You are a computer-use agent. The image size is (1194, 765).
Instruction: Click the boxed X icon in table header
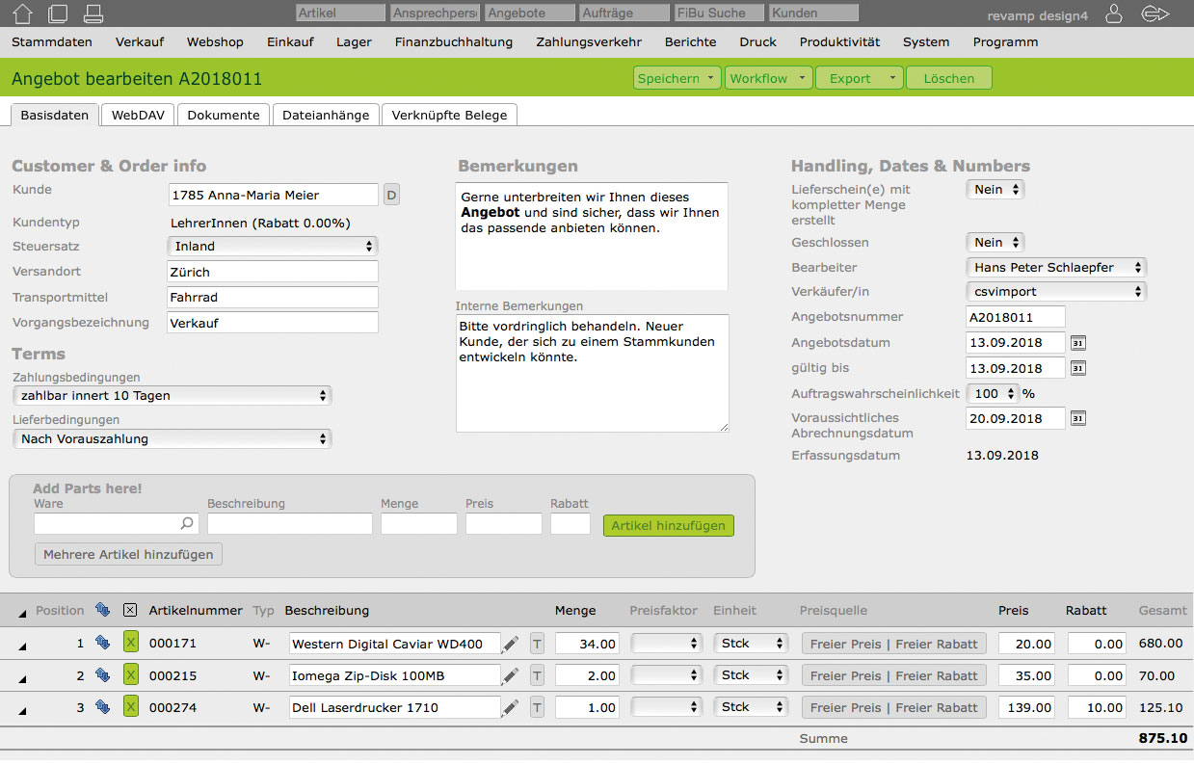[130, 610]
